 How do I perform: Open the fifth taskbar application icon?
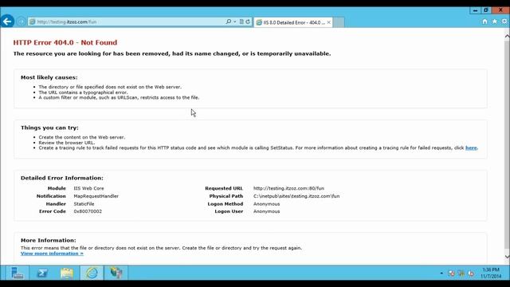tap(116, 273)
